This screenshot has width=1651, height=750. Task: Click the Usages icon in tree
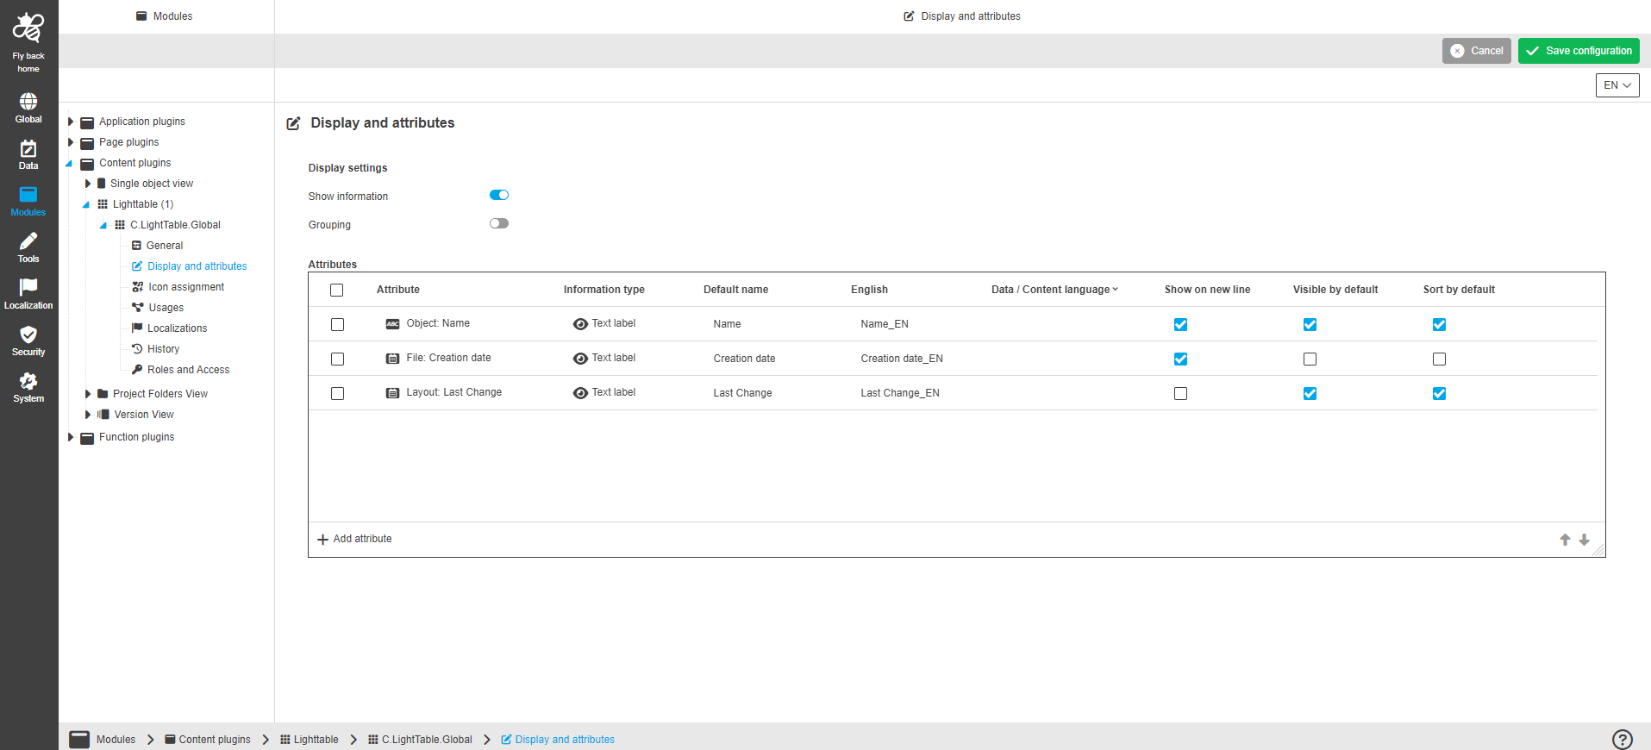[137, 307]
